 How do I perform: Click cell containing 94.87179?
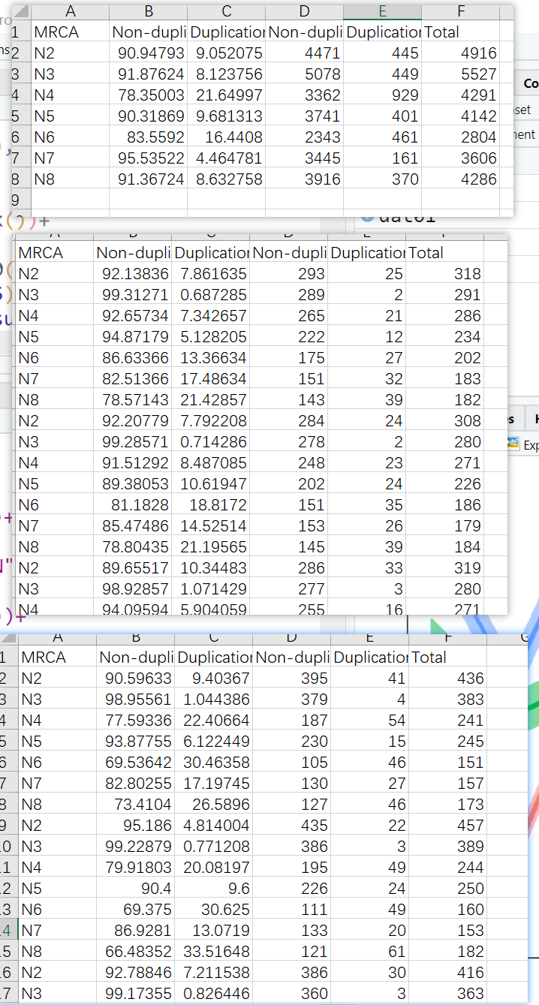click(x=133, y=336)
